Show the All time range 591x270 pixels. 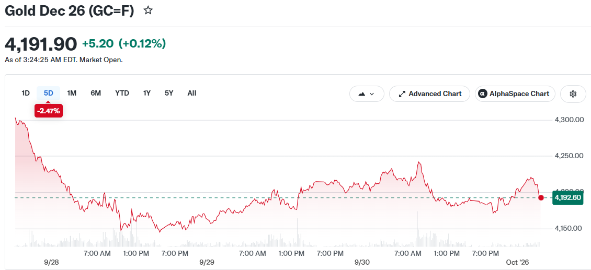[x=192, y=93]
